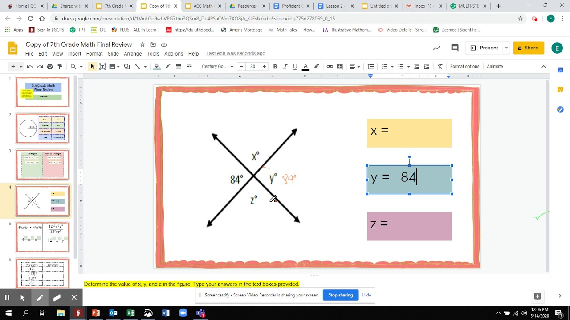The height and width of the screenshot is (320, 570).
Task: Clear formatting of the text
Action: pos(440,67)
